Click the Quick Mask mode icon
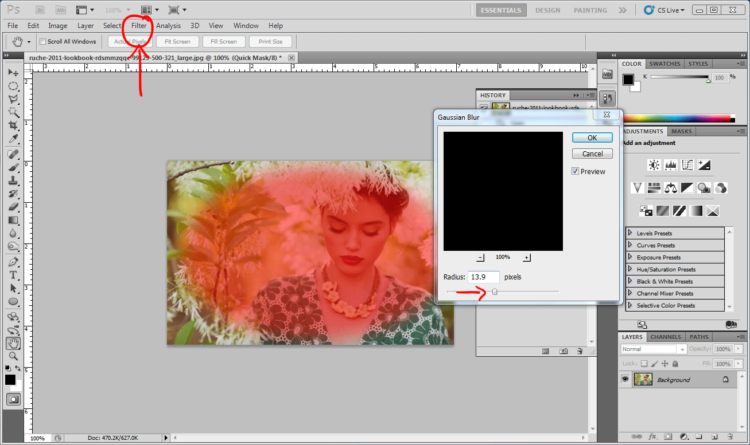Viewport: 750px width, 445px height. [x=13, y=399]
